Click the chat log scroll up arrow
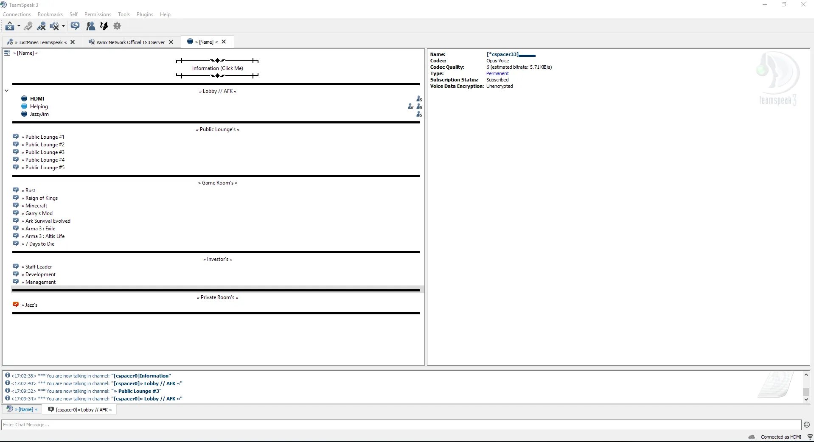Image resolution: width=814 pixels, height=442 pixels. 806,375
